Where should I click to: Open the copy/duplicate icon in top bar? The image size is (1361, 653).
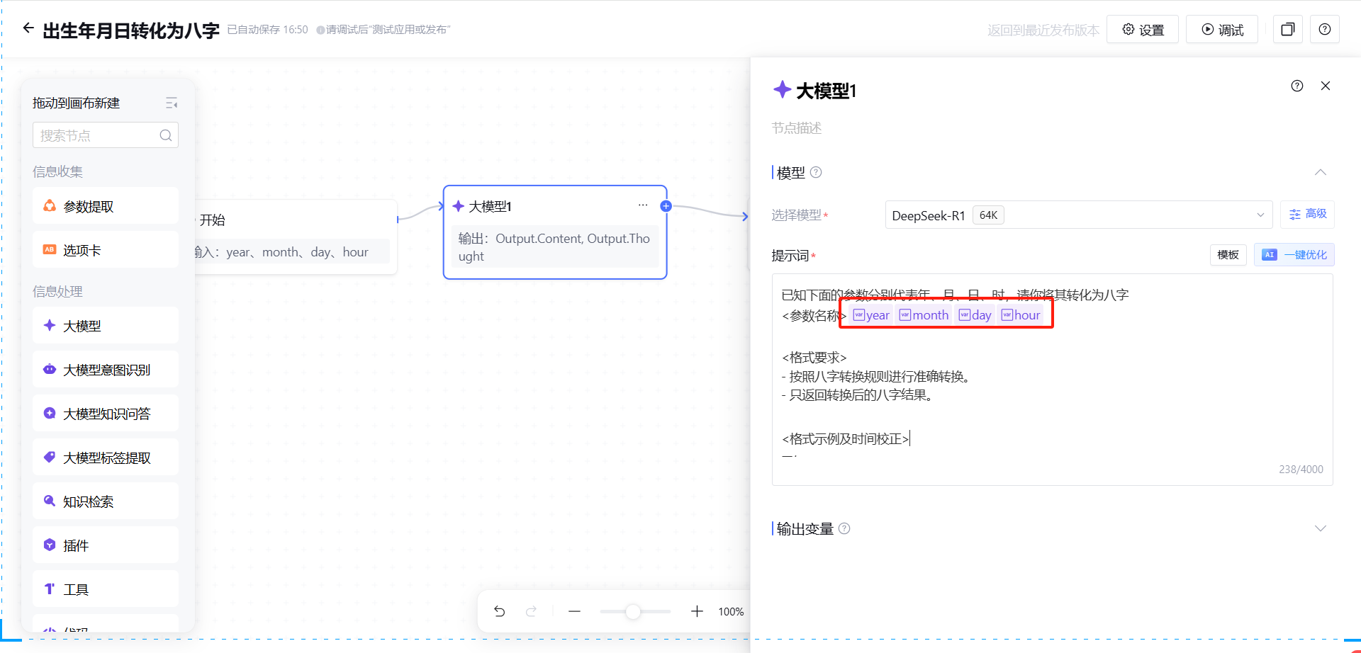click(1288, 30)
